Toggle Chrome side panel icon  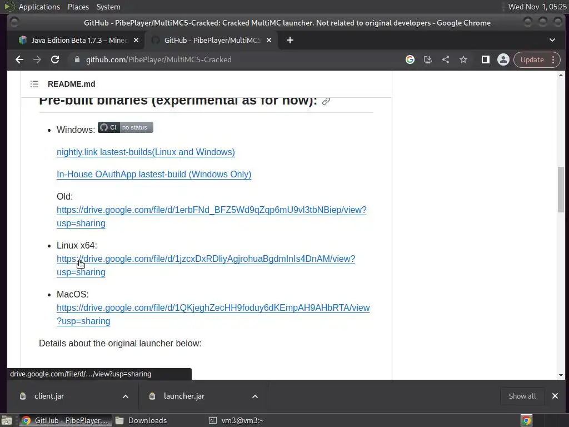pyautogui.click(x=485, y=59)
